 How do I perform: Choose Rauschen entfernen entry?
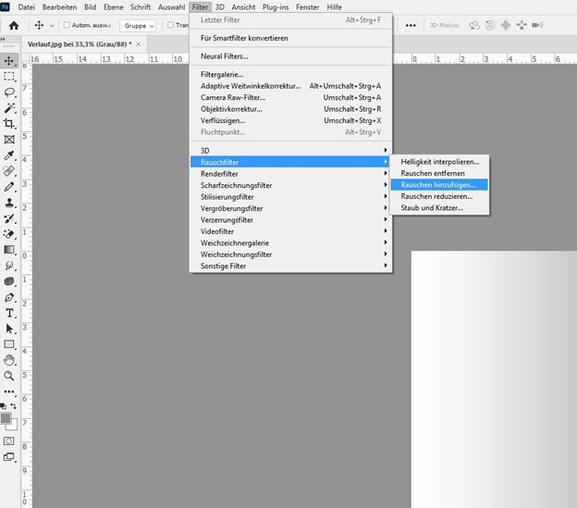(439, 173)
